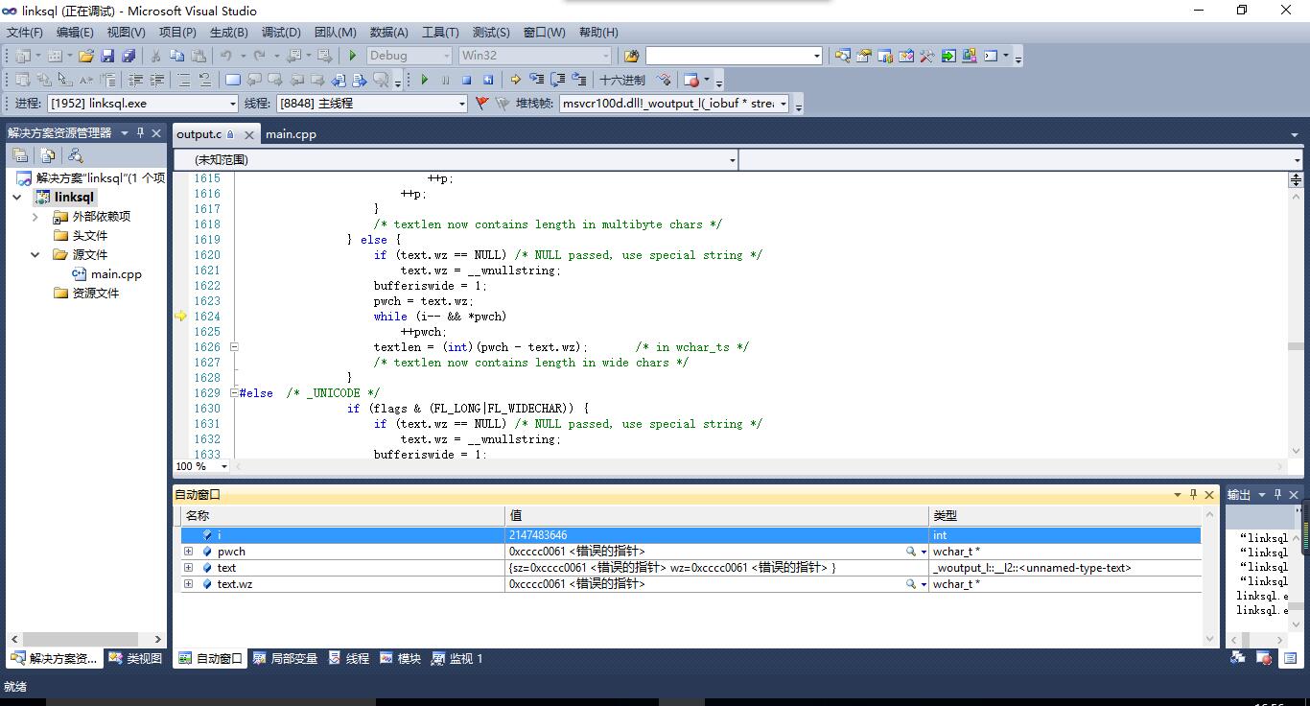This screenshot has height=706, width=1310.
Task: Click the Open File folder icon
Action: (x=86, y=56)
